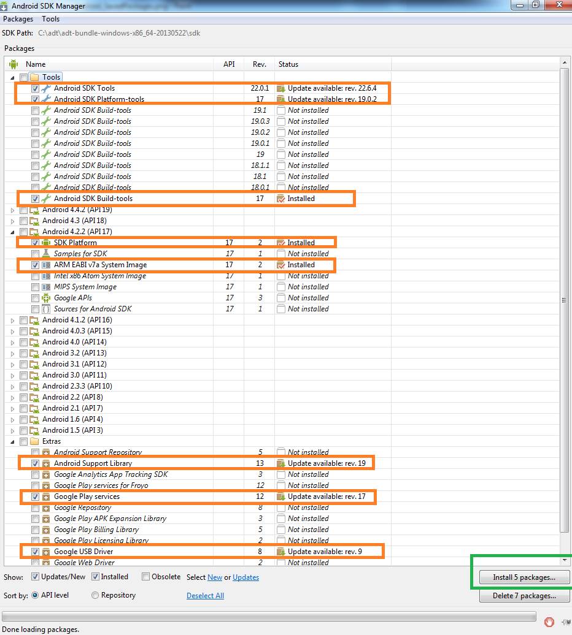The height and width of the screenshot is (635, 572).
Task: Expand the Android 4.3 (API 18) node
Action: pos(12,221)
